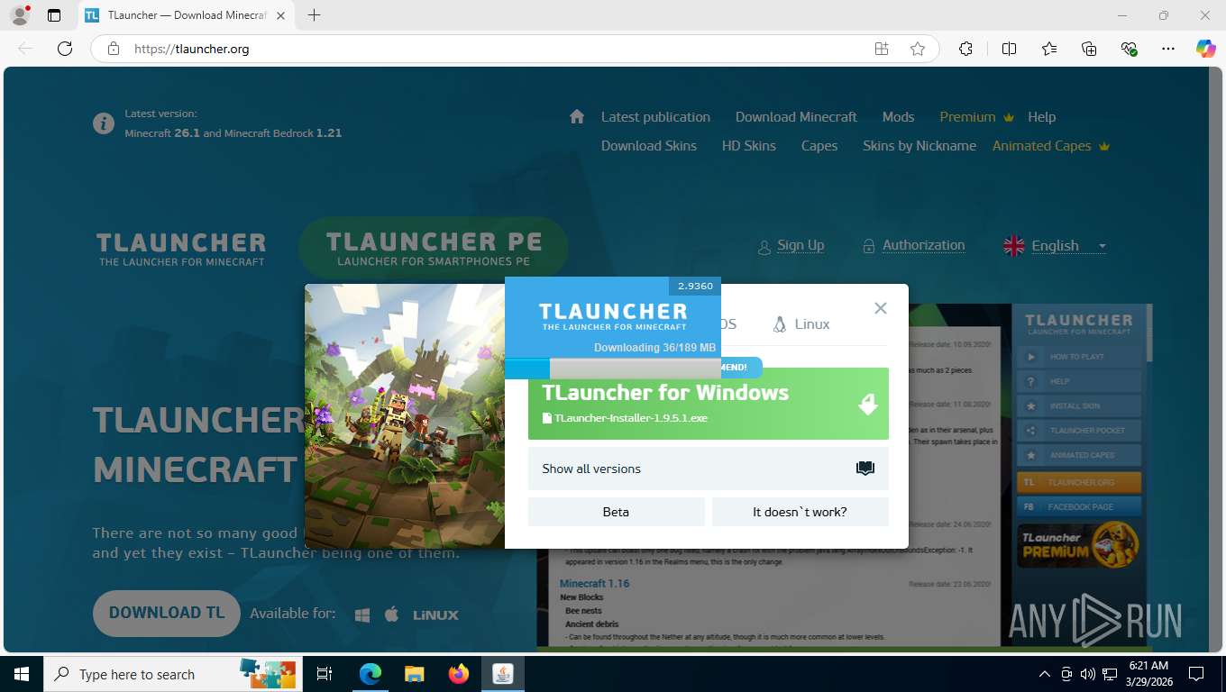Click the info icon beside Latest version
The height and width of the screenshot is (692, 1226).
[x=104, y=123]
